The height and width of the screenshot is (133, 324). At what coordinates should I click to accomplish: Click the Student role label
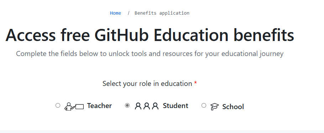[176, 106]
